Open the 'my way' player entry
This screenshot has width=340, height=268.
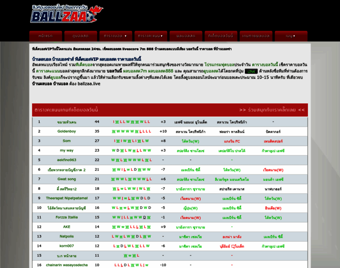coord(67,151)
